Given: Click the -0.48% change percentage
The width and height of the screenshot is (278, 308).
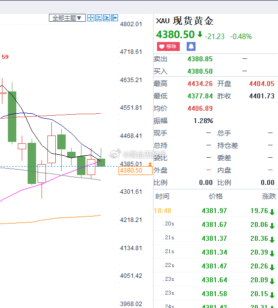Looking at the screenshot, I should click(241, 37).
